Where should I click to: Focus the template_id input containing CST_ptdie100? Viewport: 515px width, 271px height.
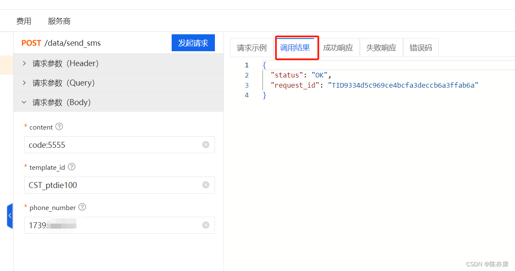(x=120, y=185)
